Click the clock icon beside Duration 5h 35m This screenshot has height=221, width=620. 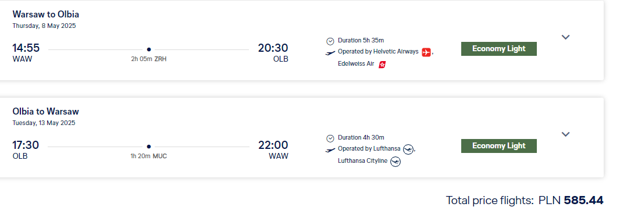tap(330, 41)
